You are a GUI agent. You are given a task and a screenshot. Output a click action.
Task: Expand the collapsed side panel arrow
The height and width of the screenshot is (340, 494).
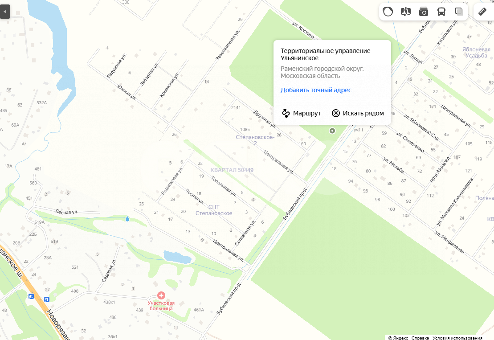click(x=5, y=12)
